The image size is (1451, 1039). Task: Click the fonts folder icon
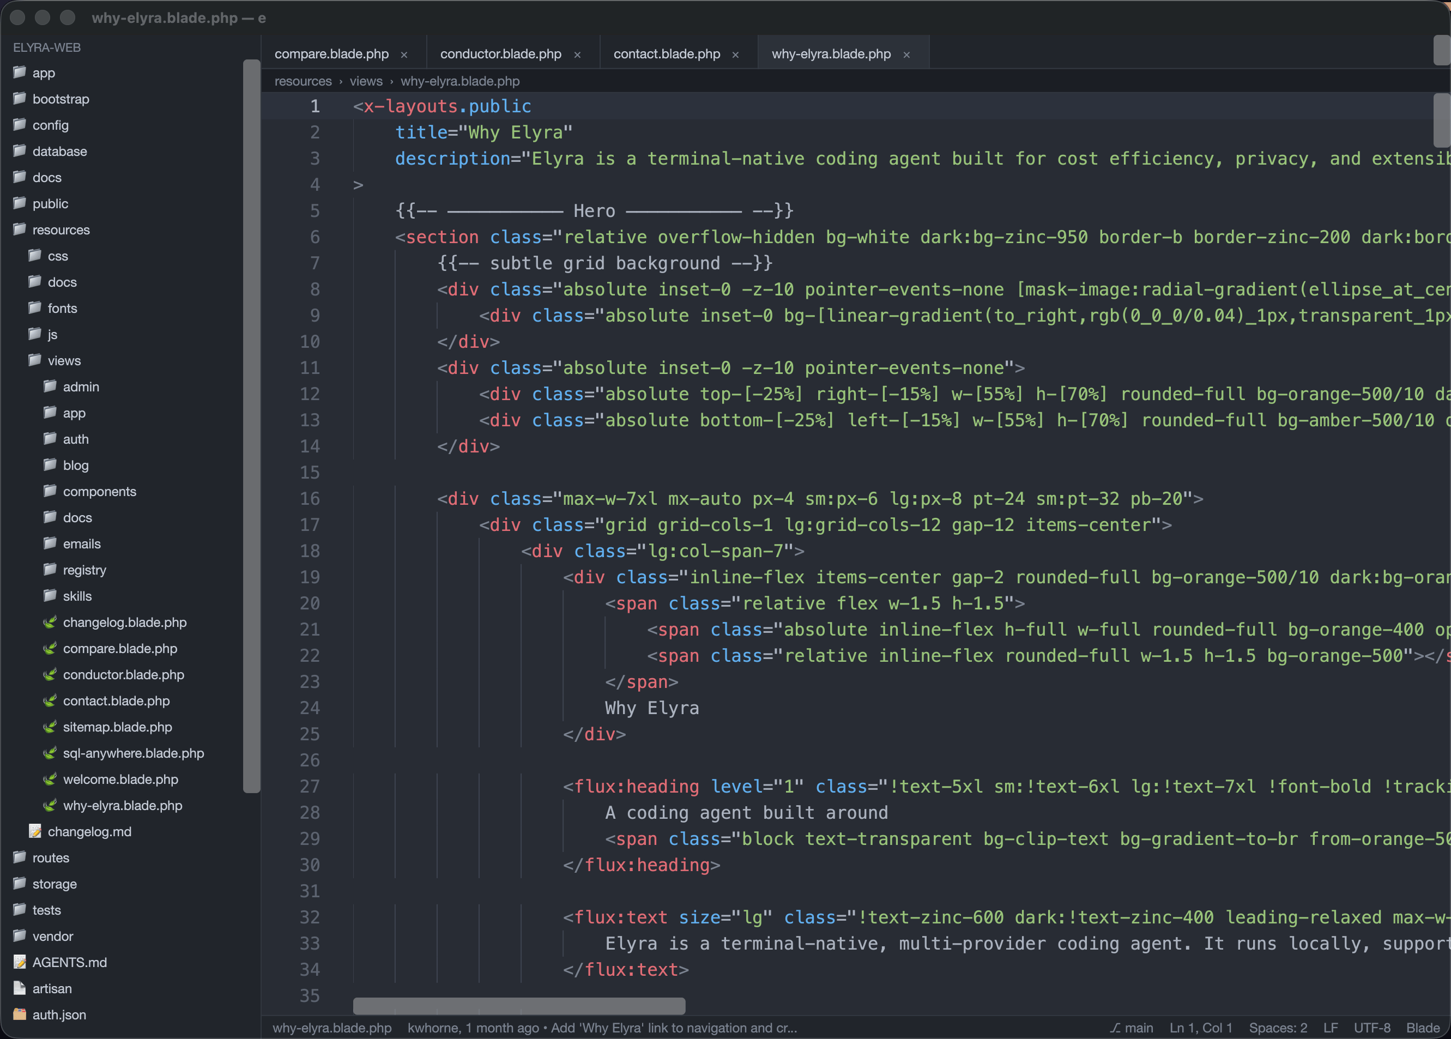point(35,308)
